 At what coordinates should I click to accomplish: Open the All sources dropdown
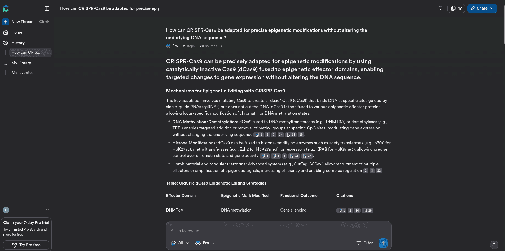click(180, 243)
